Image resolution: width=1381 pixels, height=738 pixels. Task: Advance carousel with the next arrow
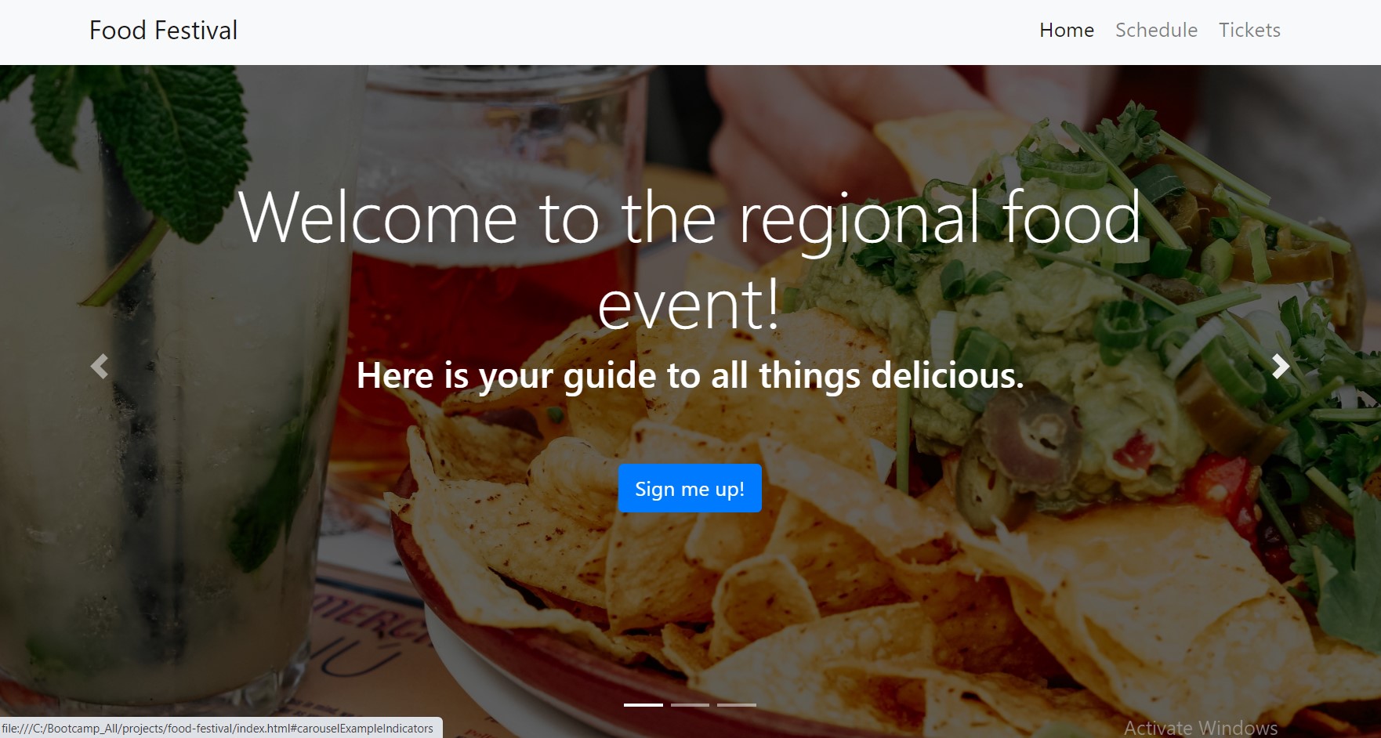1280,367
